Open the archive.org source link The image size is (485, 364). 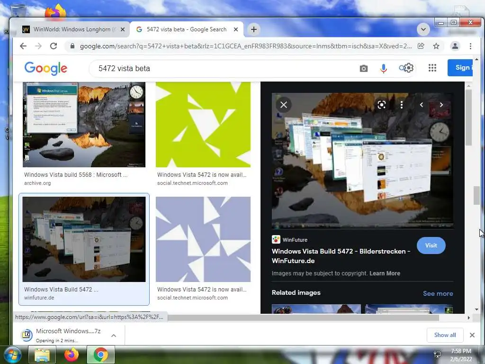(37, 183)
